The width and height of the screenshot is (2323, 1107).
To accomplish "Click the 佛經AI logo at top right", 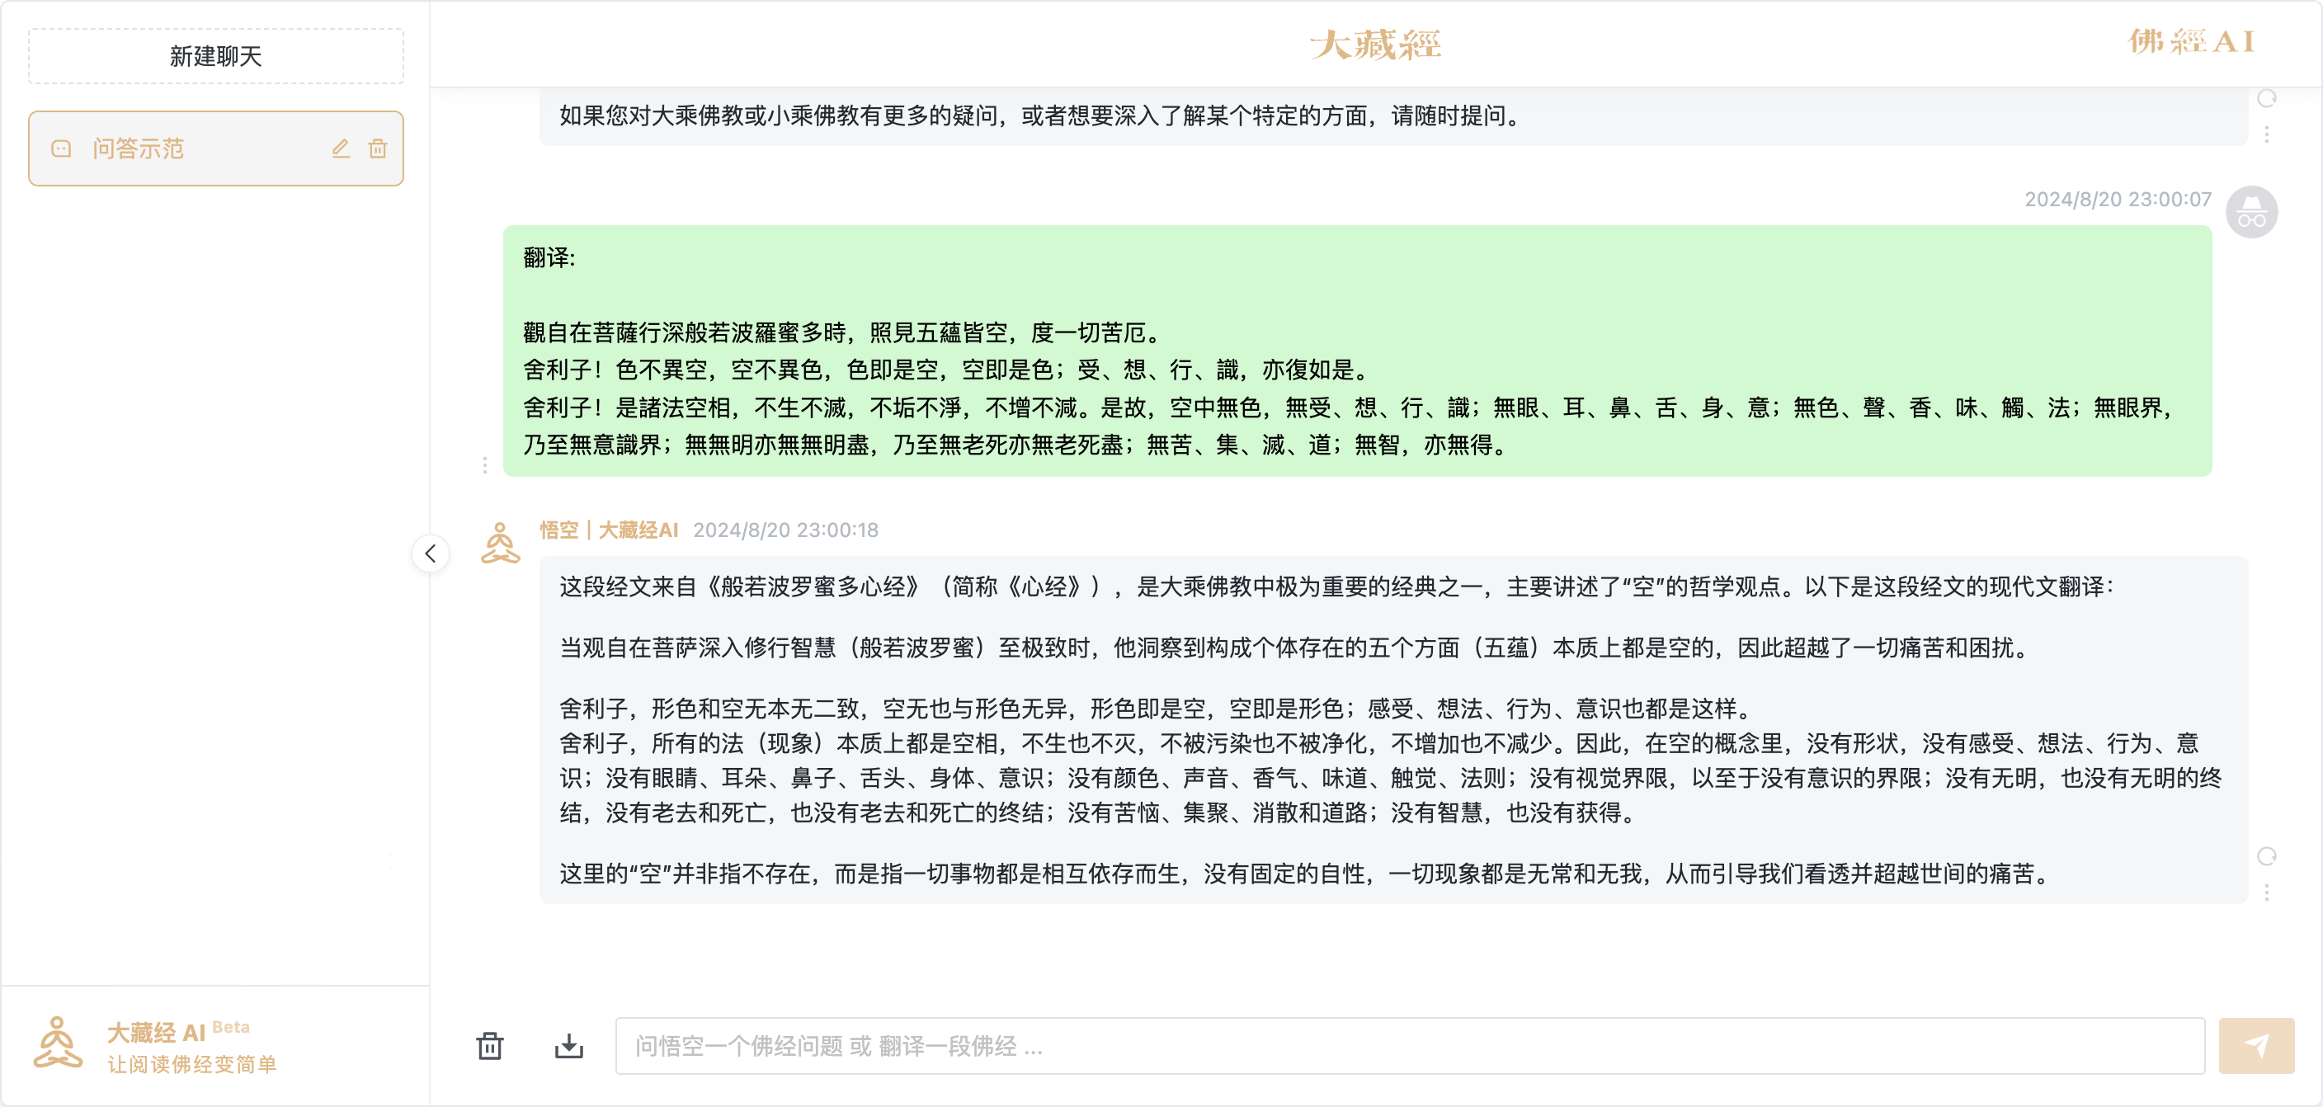I will [x=2191, y=41].
